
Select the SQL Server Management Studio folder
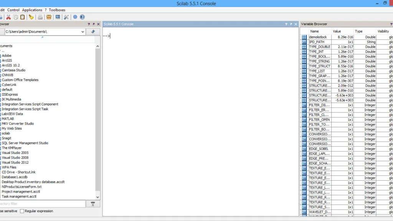coord(25,143)
